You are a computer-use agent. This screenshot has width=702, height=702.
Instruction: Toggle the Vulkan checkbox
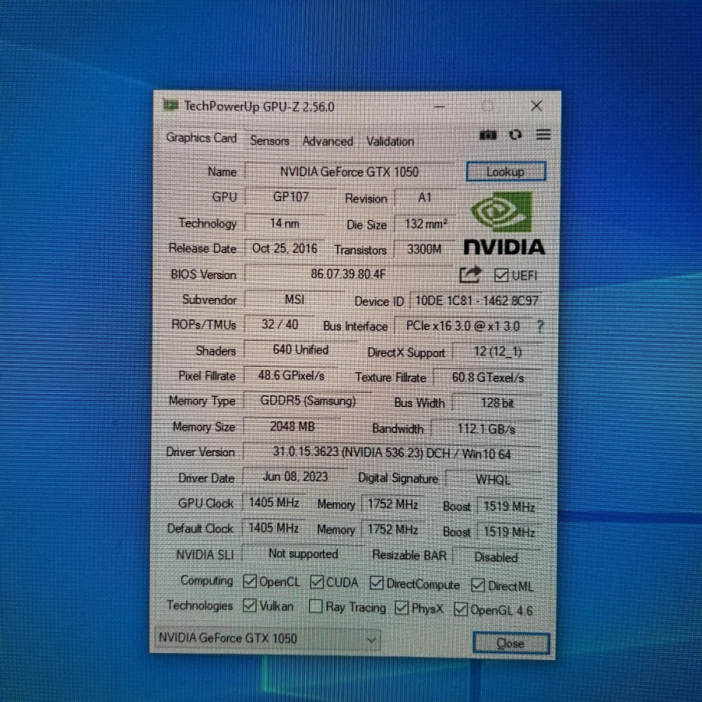[250, 605]
